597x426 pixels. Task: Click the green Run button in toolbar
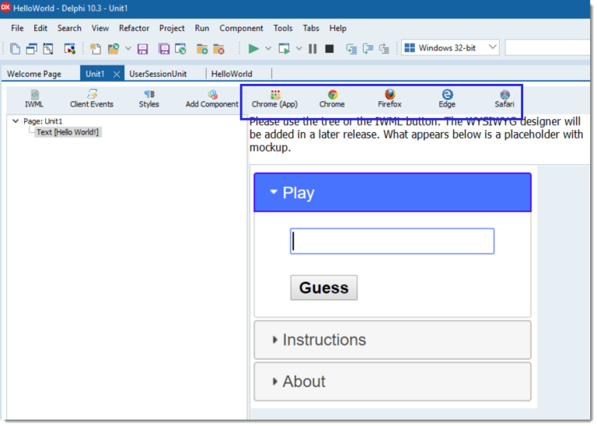click(x=253, y=48)
